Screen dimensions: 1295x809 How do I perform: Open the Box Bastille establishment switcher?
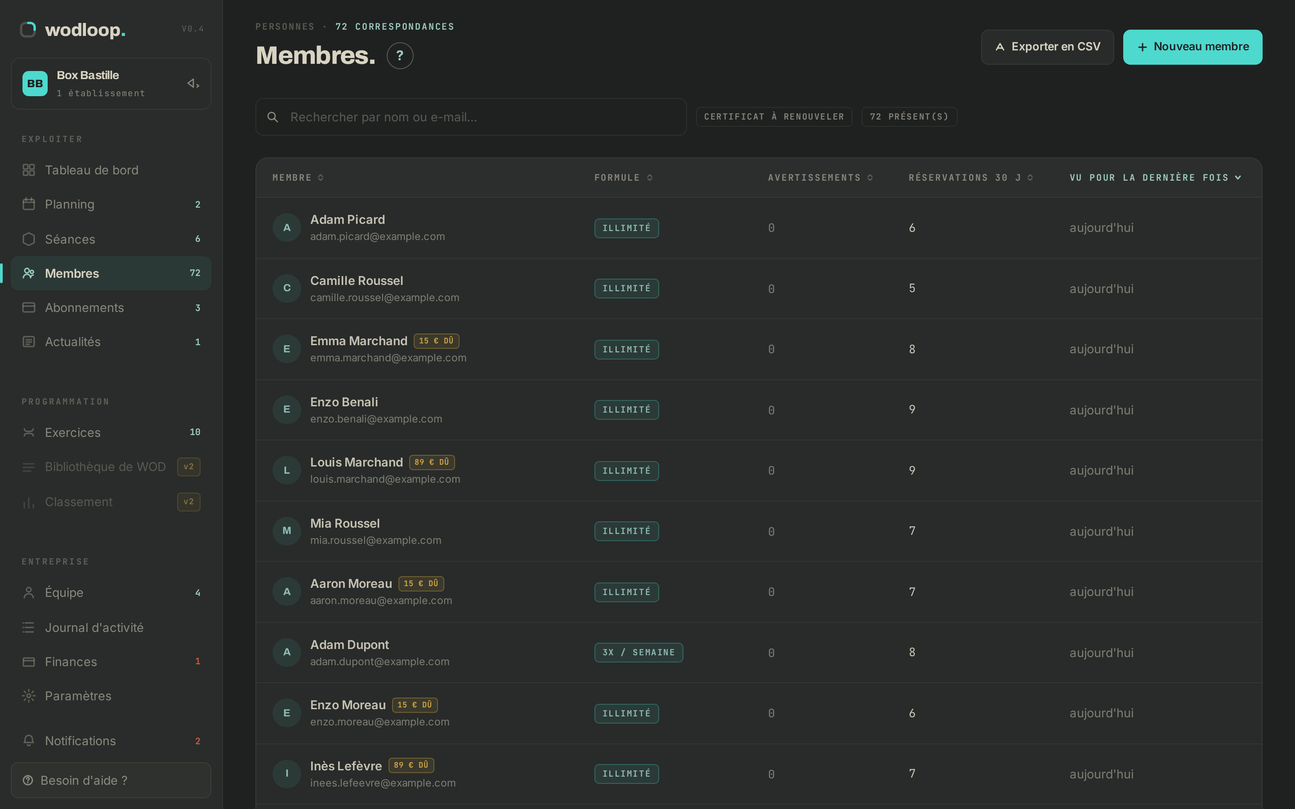[111, 84]
